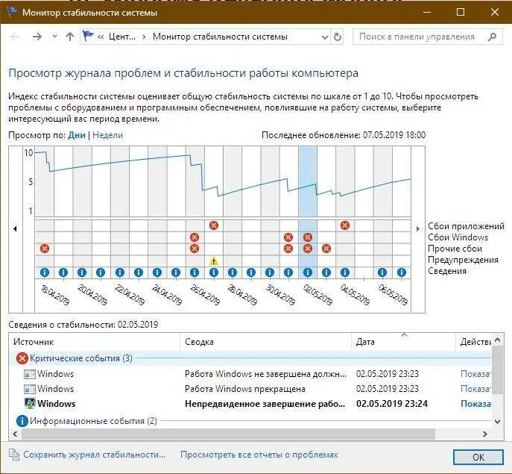Image resolution: width=512 pixels, height=474 pixels.
Task: Sort by the "Дата" column header
Action: [x=403, y=342]
